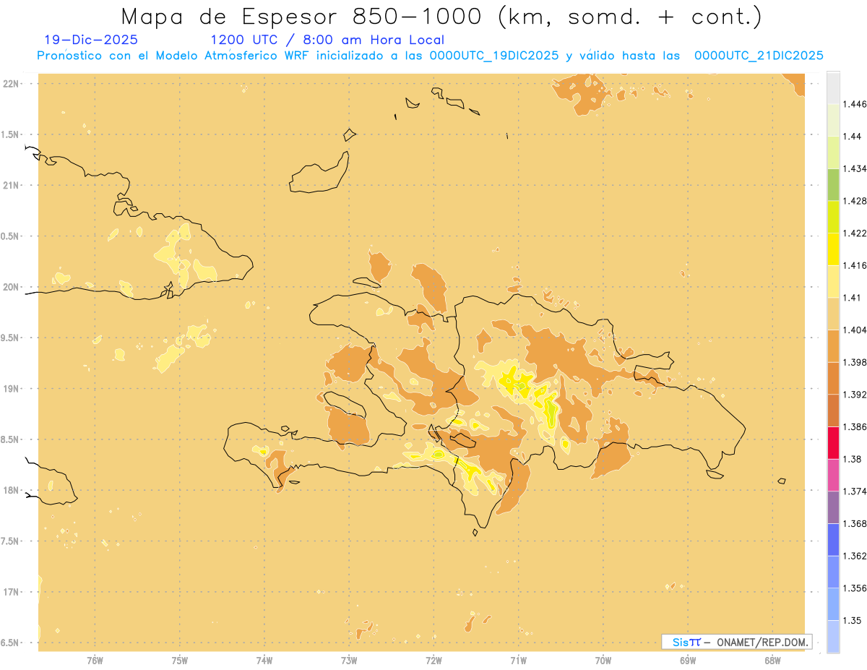This screenshot has width=867, height=670.
Task: Select the longitude label '76W'
Action: click(x=95, y=661)
